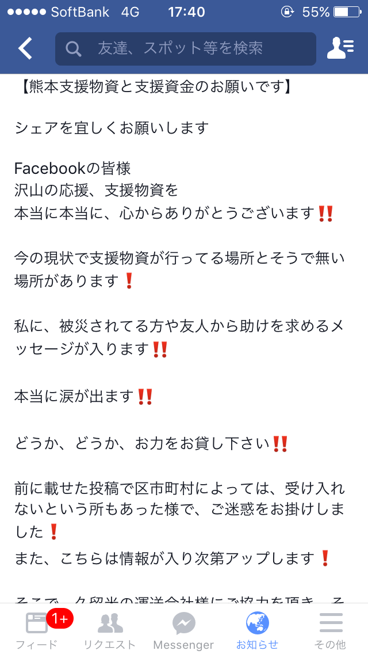This screenshot has height=654, width=368.
Task: Tap the Messenger lightning bubble icon
Action: 184,623
